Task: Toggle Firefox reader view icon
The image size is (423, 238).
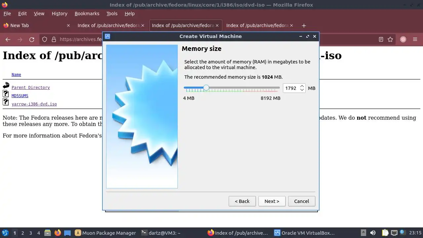Action: point(381,39)
